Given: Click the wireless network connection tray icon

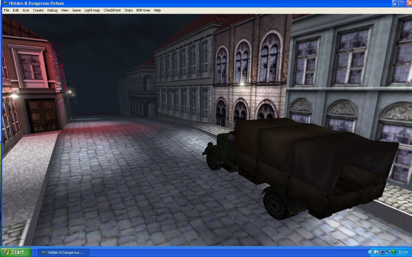Looking at the screenshot, I should (388, 252).
